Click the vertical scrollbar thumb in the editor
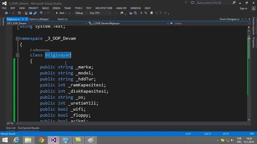The height and width of the screenshot is (144, 257). pos(249,47)
